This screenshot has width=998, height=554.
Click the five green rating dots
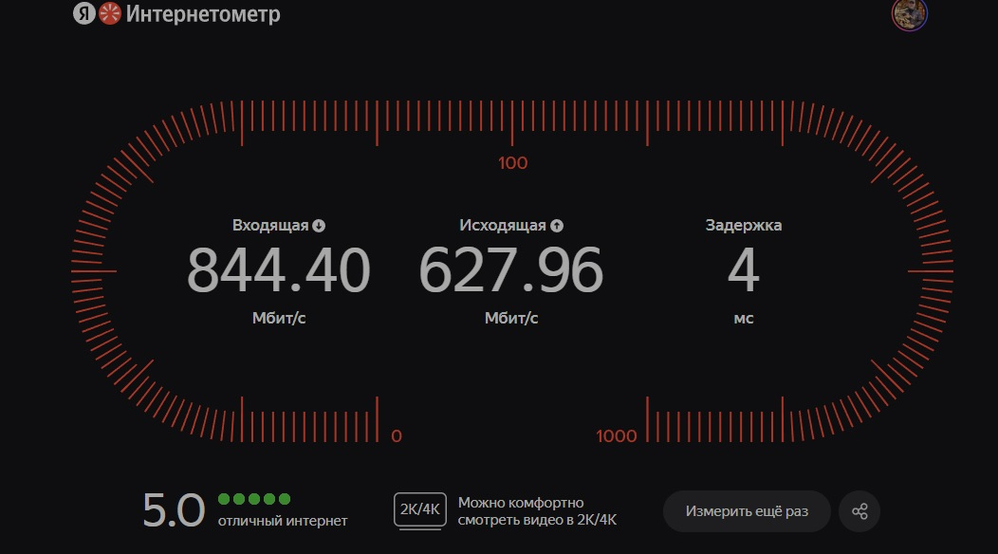[x=254, y=499]
